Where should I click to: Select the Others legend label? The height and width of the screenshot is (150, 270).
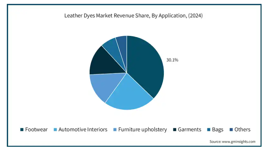pyautogui.click(x=242, y=129)
